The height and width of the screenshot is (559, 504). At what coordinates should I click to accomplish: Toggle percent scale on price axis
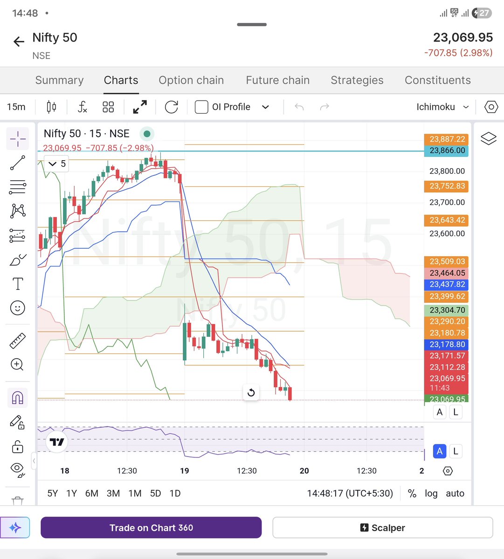click(x=412, y=493)
